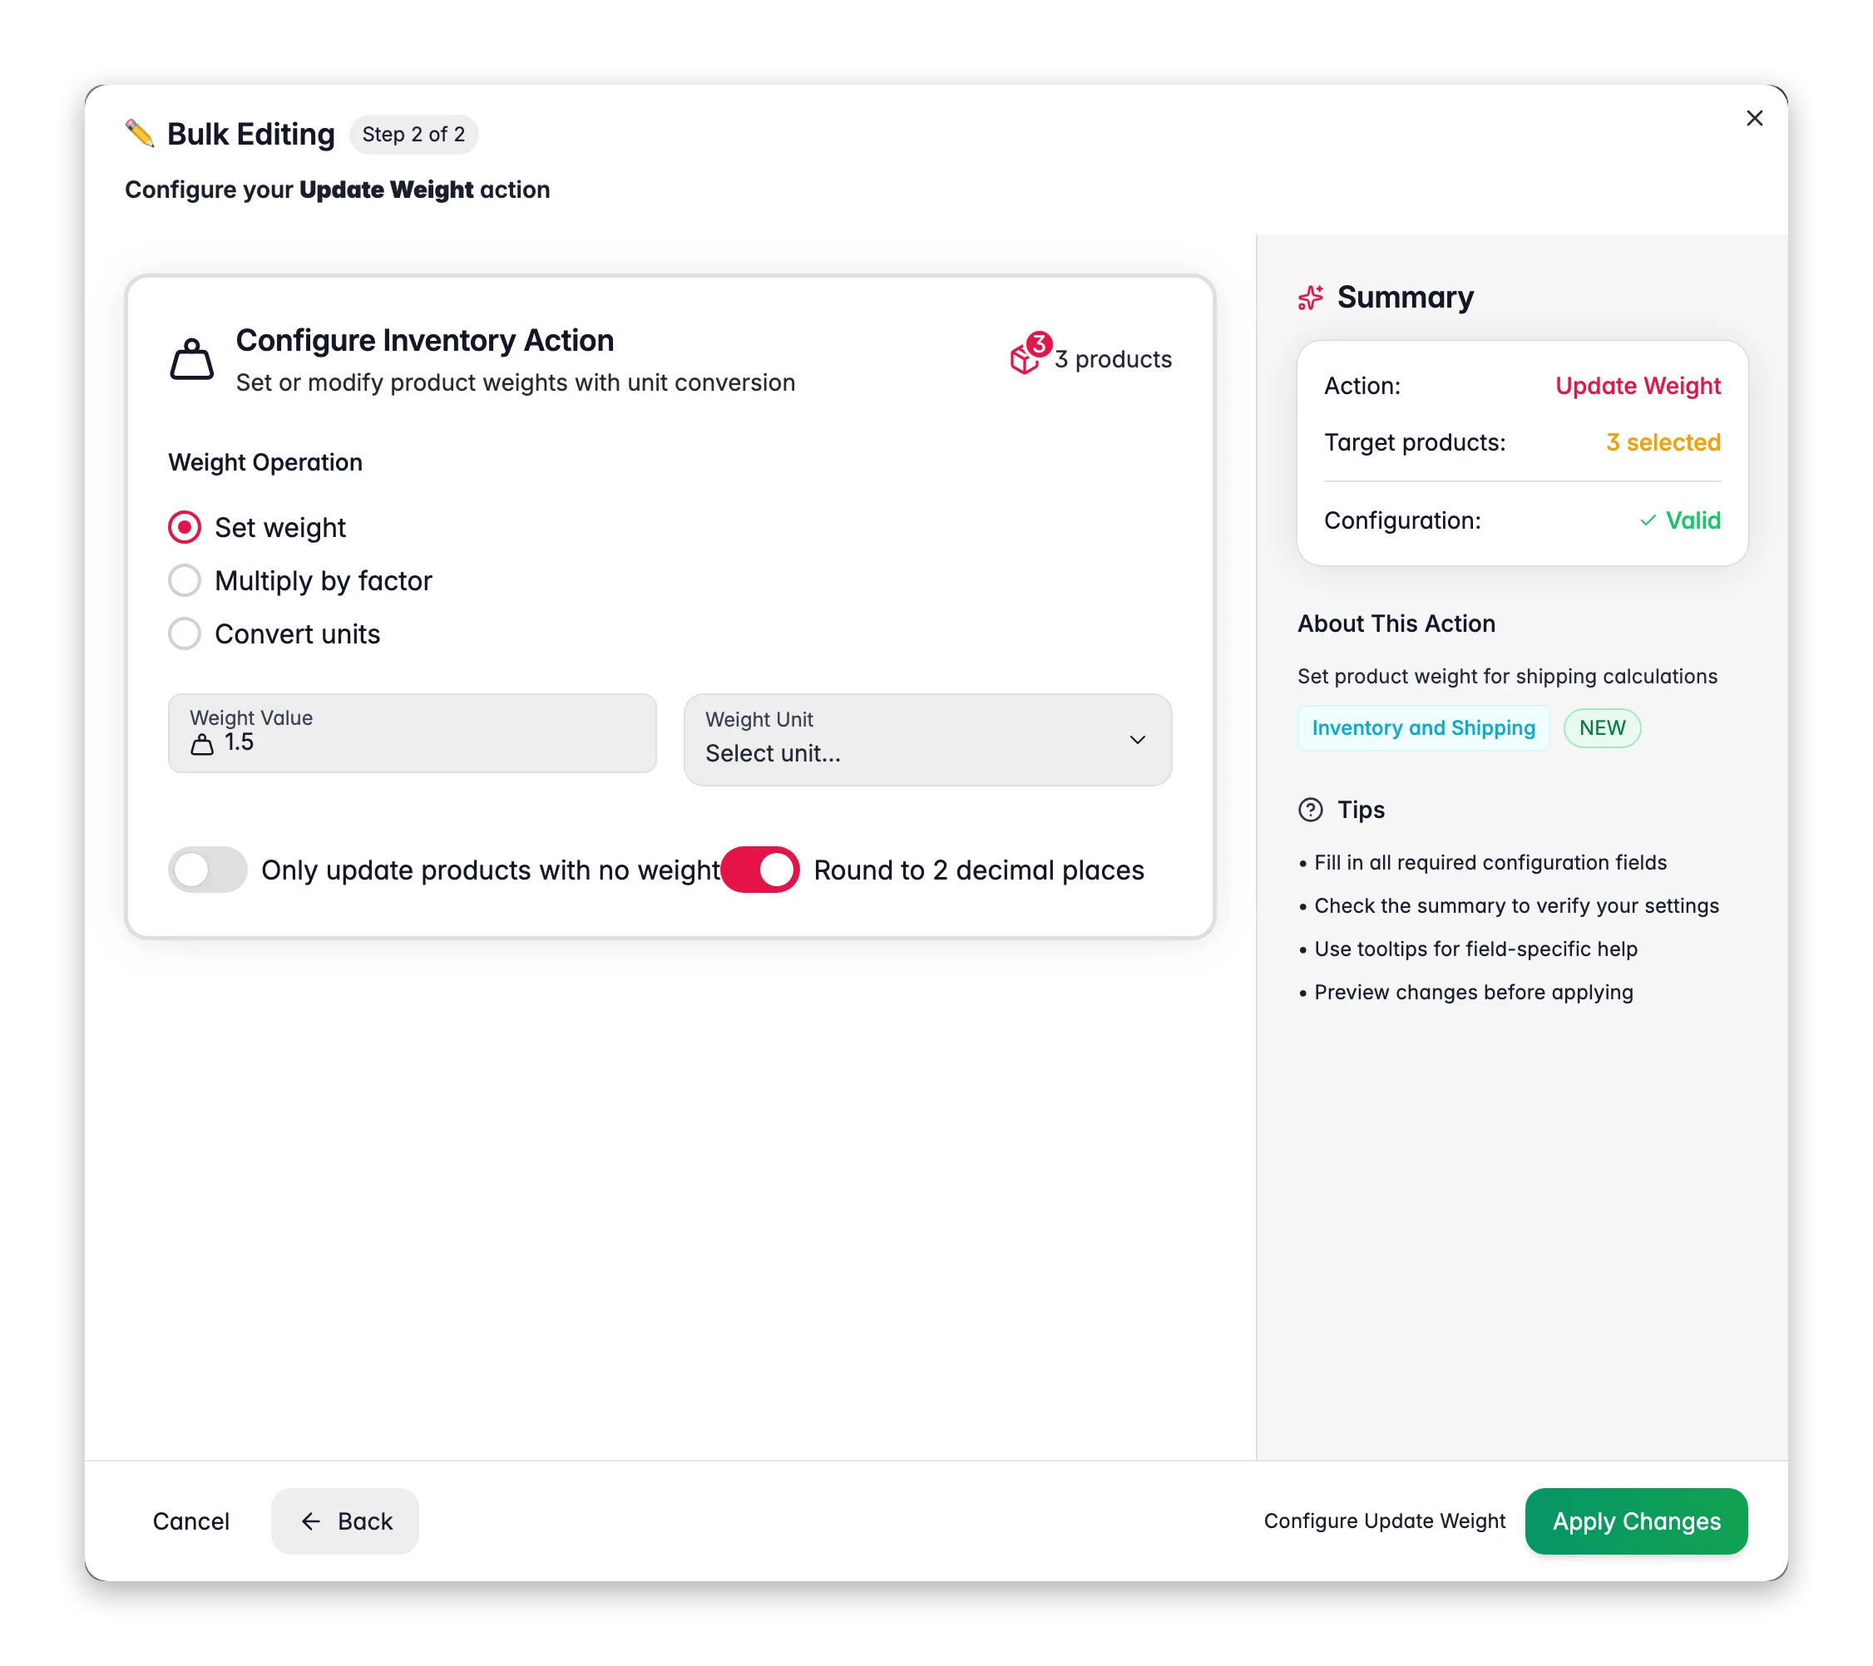
Task: Enable Only update products with no weight
Action: coord(207,870)
